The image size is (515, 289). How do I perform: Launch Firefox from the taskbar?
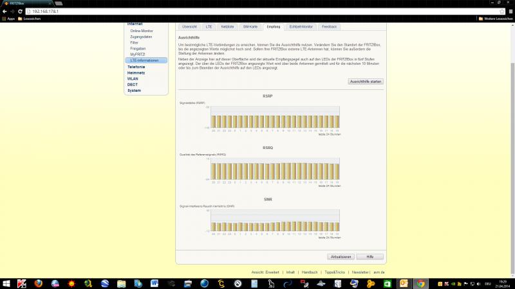(39, 283)
